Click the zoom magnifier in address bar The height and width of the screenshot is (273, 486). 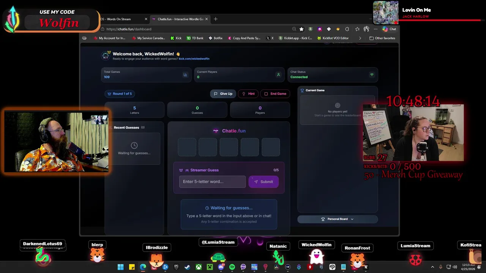294,29
